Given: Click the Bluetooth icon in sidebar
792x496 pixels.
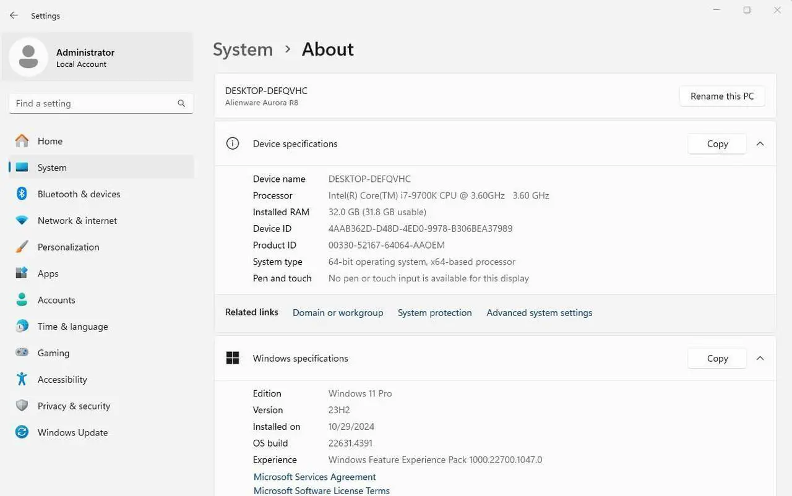Looking at the screenshot, I should [x=22, y=194].
